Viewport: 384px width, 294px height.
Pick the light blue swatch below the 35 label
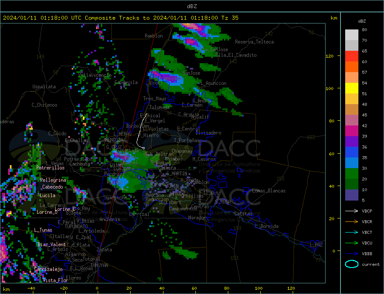(352, 163)
